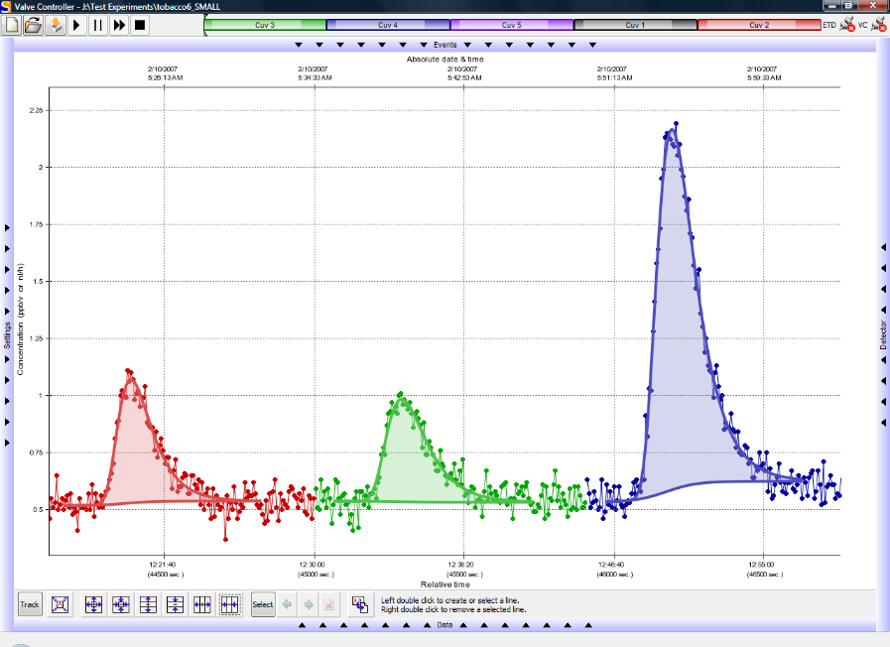
Task: Select the blue Cuv 4 segment
Action: click(388, 25)
